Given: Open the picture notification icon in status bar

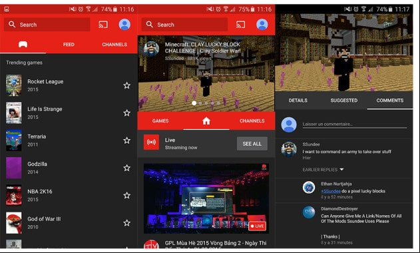Looking at the screenshot, I should (x=7, y=9).
